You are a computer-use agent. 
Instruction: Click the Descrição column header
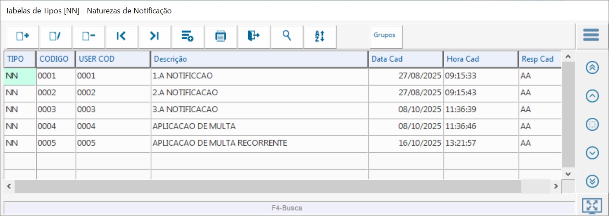tap(259, 59)
